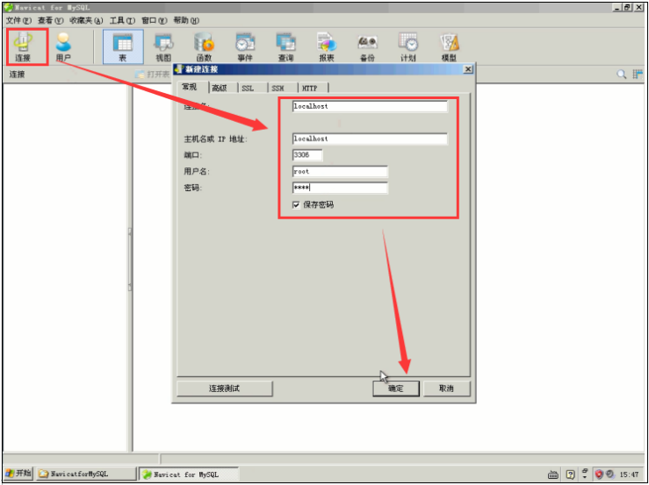Image resolution: width=649 pixels, height=485 pixels.
Task: Open the 工具 (Tools) menu
Action: tap(121, 20)
